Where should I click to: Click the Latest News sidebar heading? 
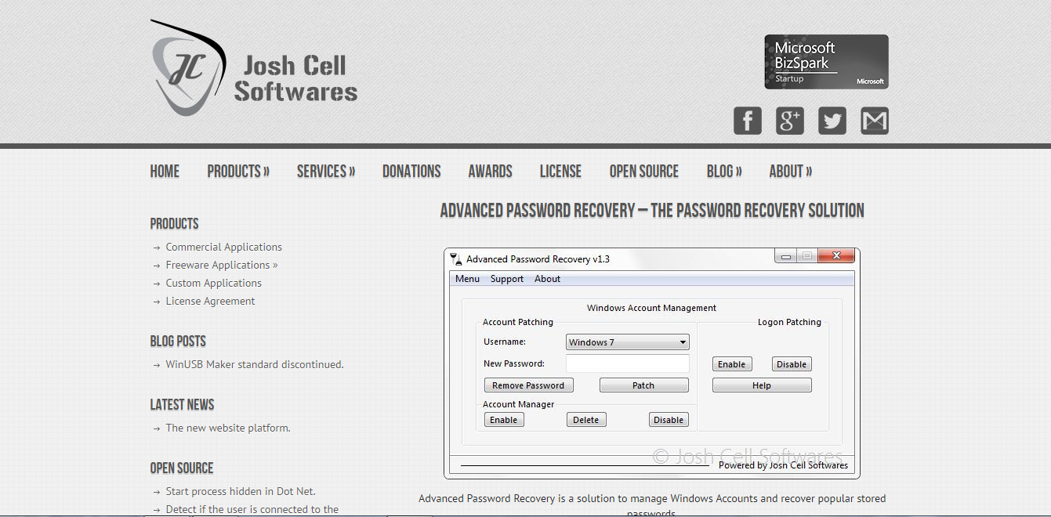[x=182, y=405]
